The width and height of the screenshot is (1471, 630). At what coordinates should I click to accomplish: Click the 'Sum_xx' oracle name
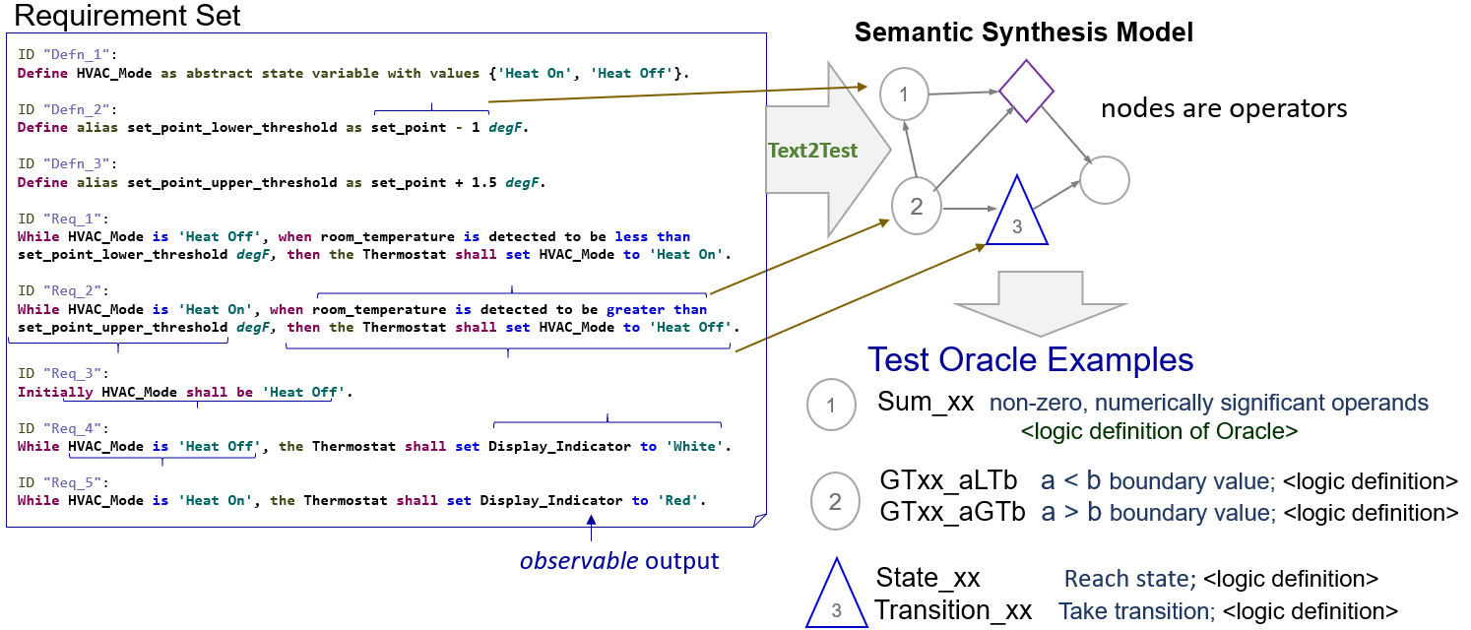click(927, 402)
